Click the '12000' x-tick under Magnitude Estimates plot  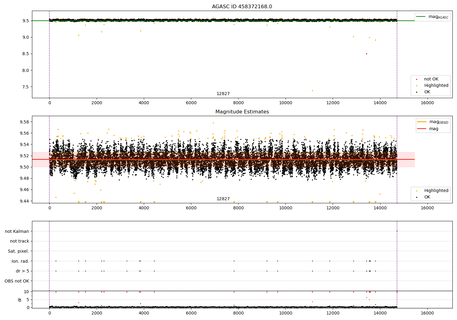click(x=333, y=208)
